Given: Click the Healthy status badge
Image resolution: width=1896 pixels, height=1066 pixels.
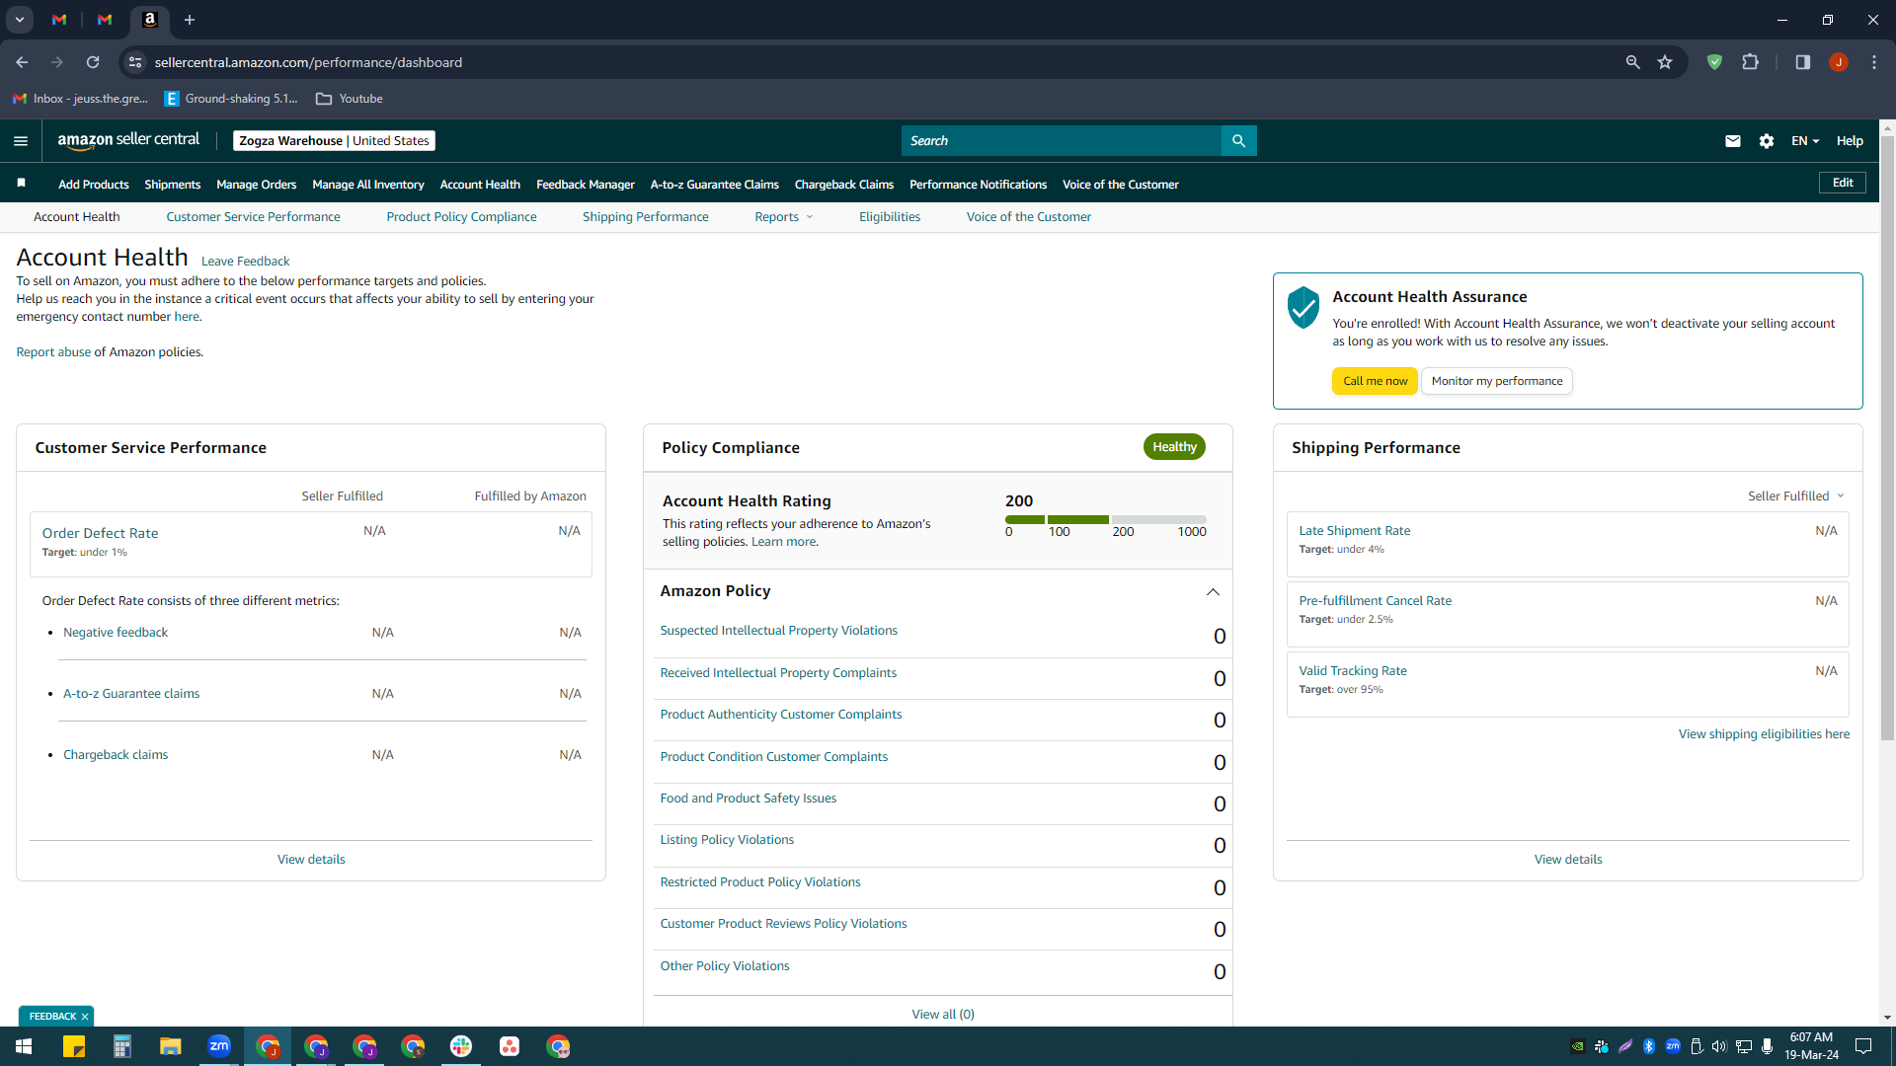Looking at the screenshot, I should [1174, 447].
